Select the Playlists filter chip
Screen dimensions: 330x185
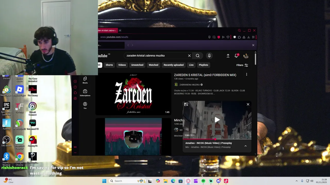(x=203, y=65)
